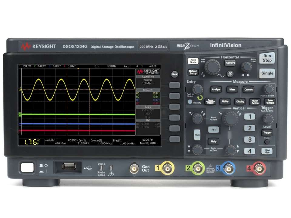The width and height of the screenshot is (291, 218).
Task: Tap the AC RMS 1.7607V measurement
Action: [78, 142]
